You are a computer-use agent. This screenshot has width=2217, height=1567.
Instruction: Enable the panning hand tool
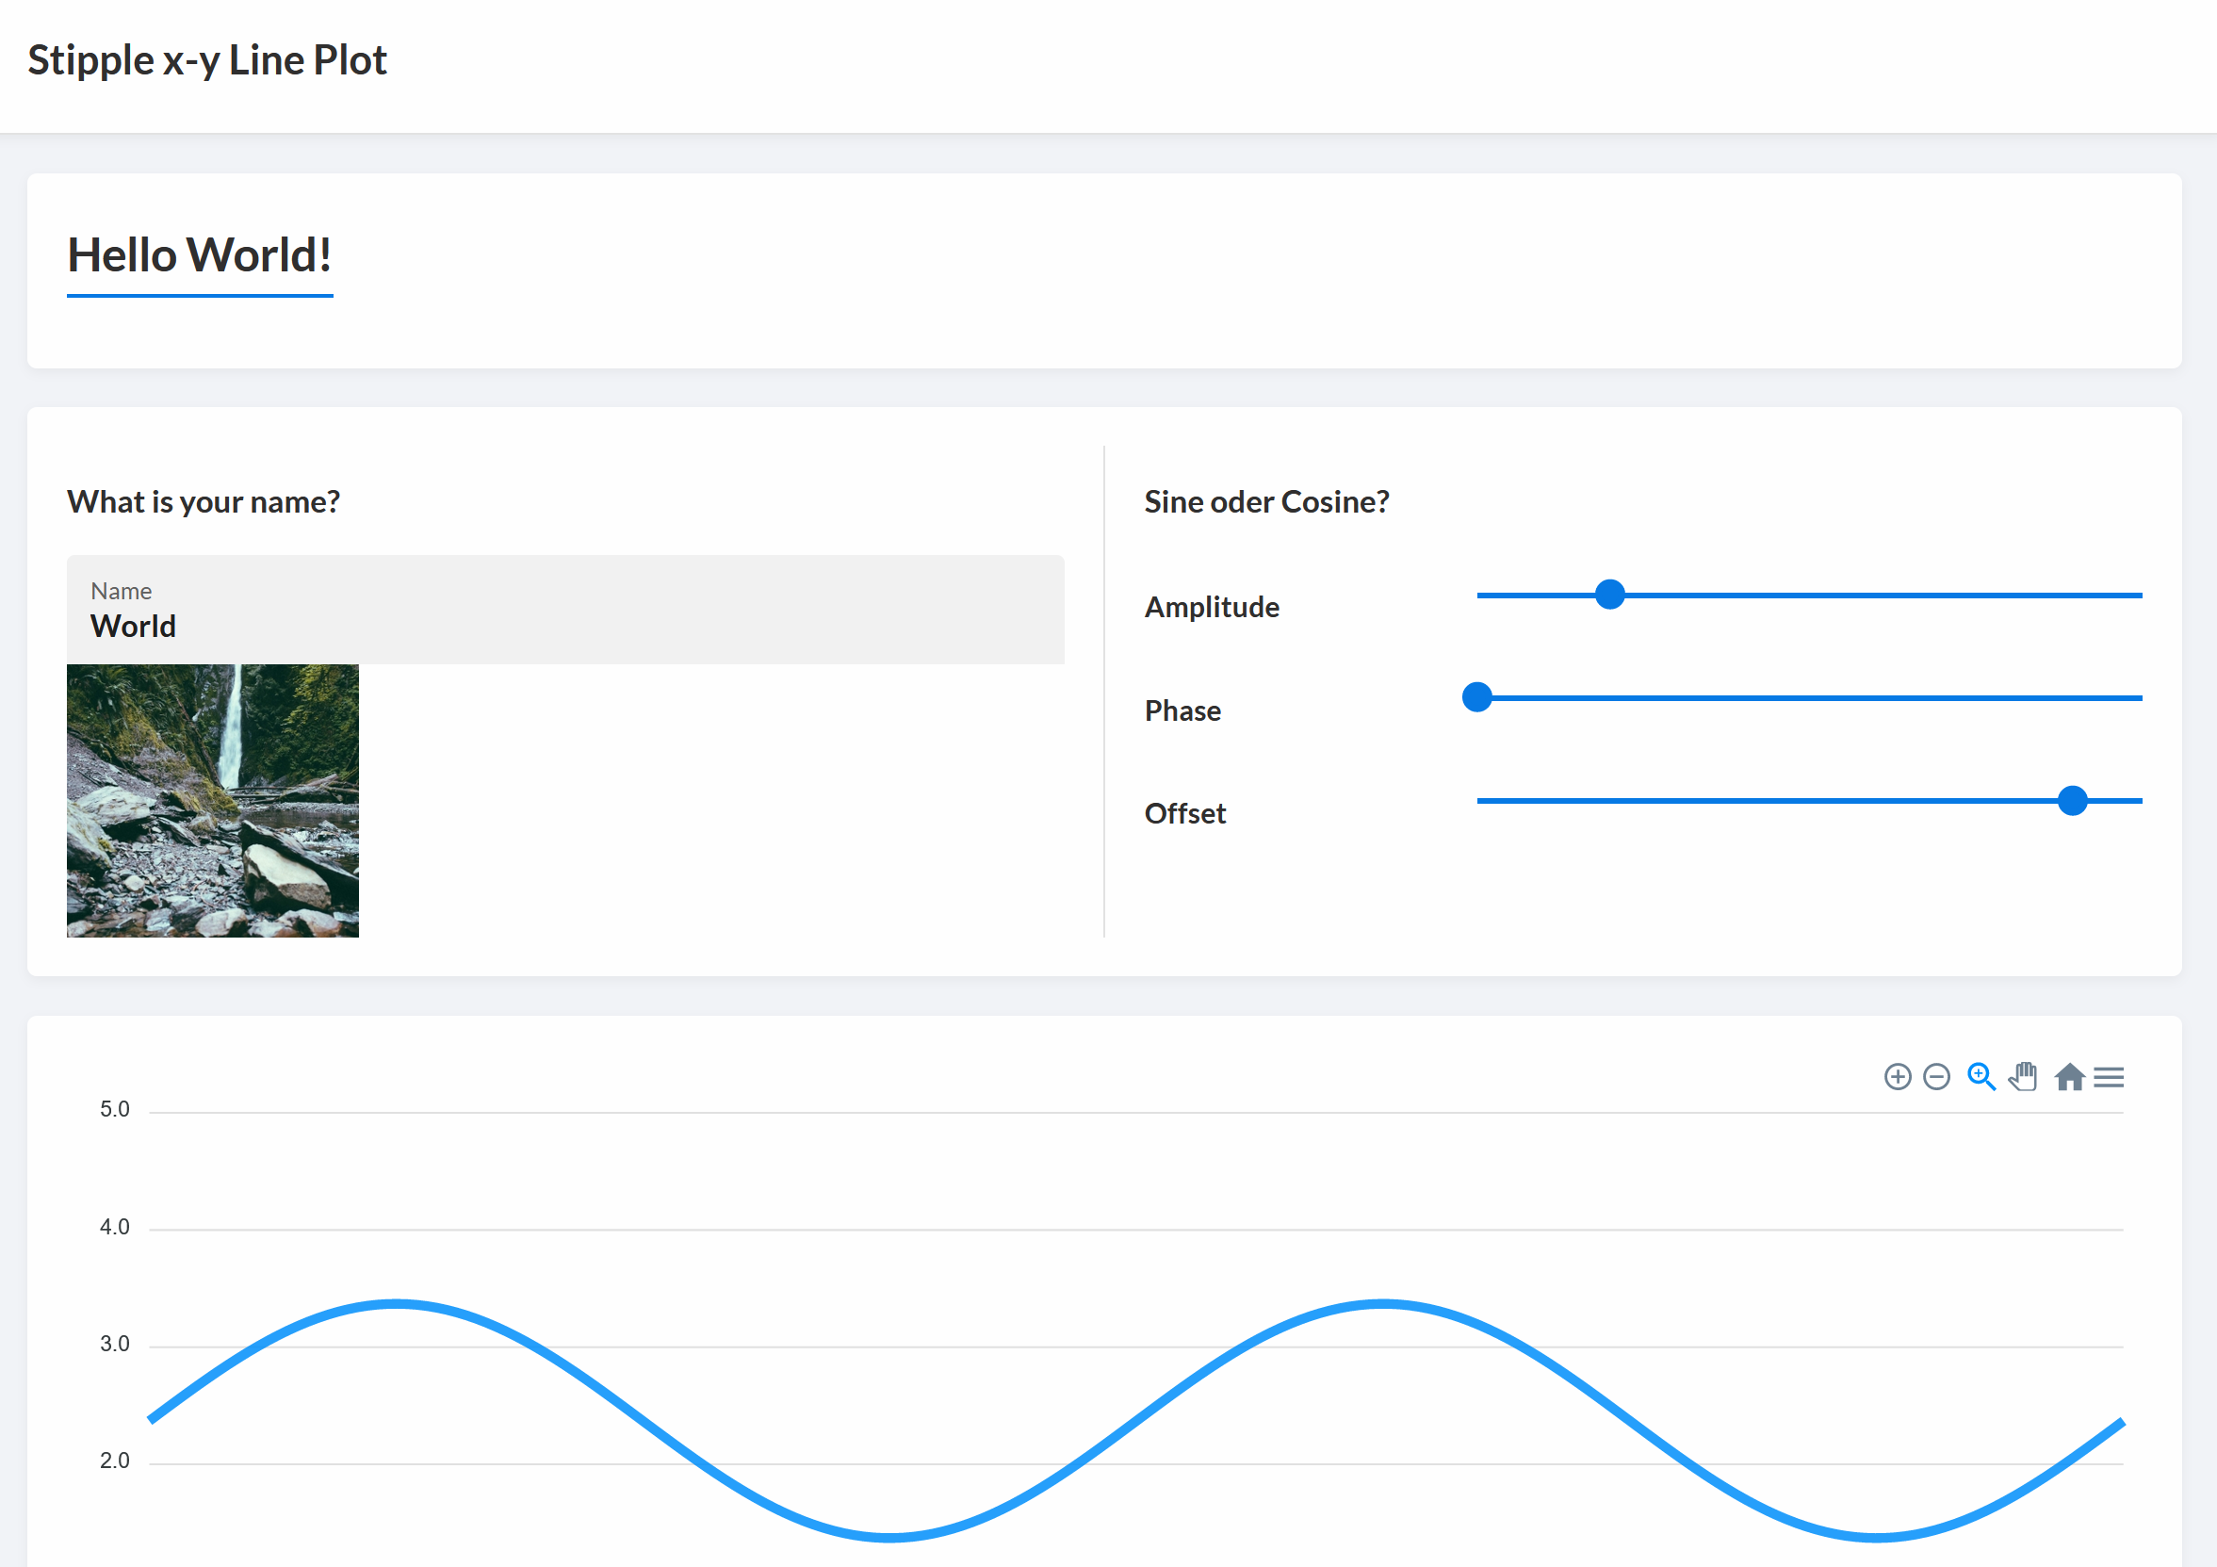2023,1076
